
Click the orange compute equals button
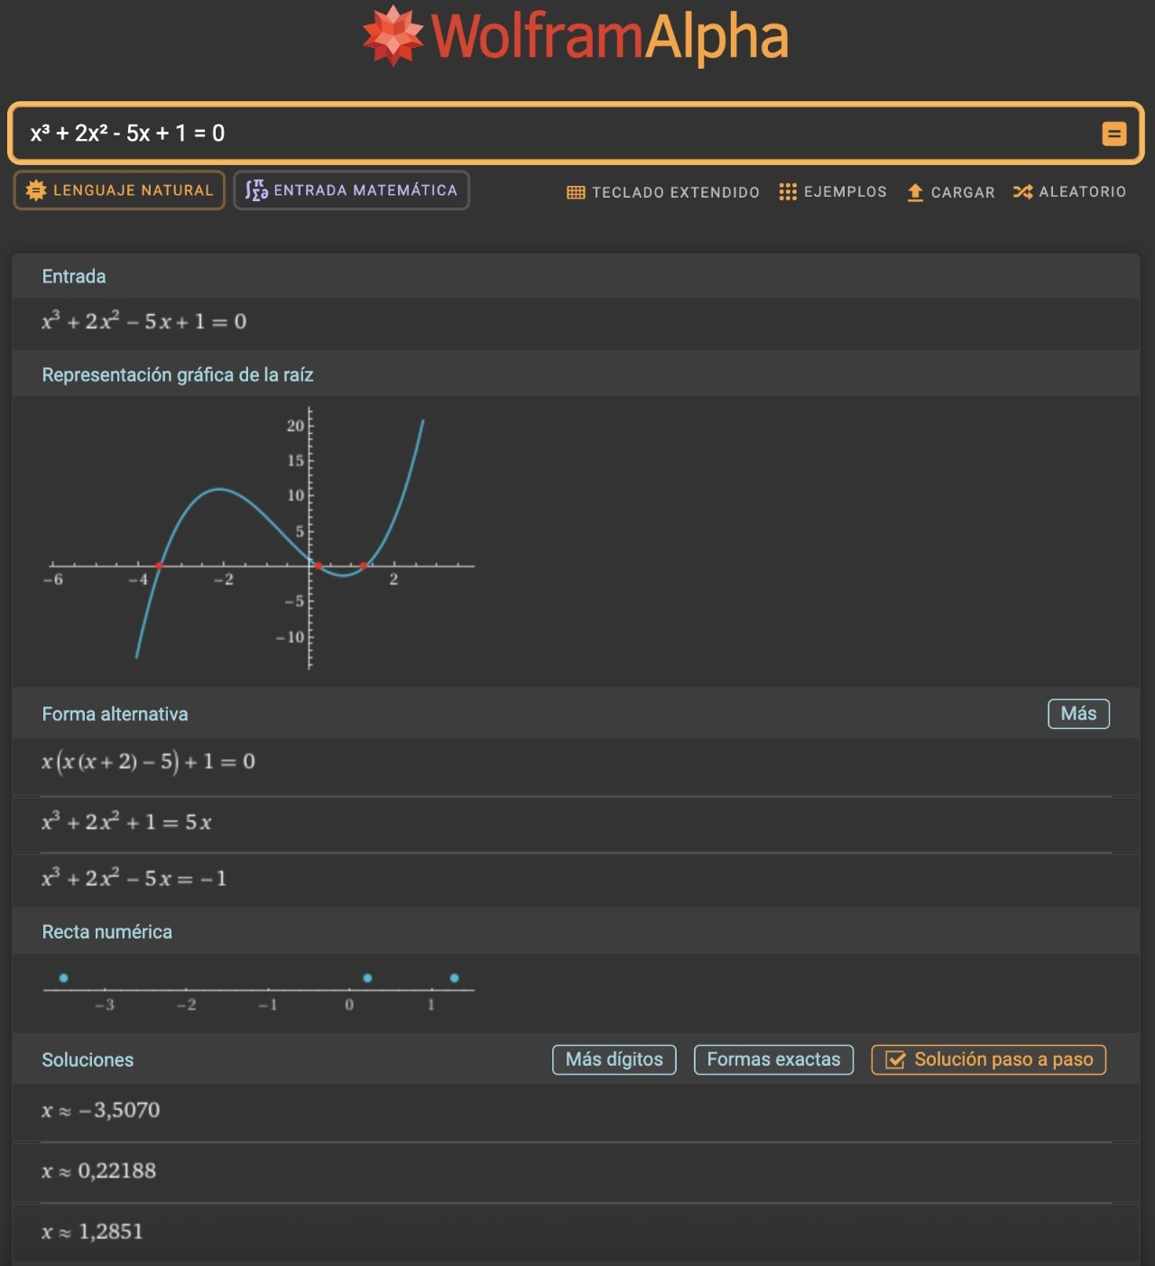click(1114, 134)
